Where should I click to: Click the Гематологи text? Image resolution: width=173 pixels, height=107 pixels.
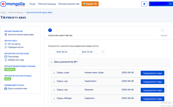pos(90,81)
